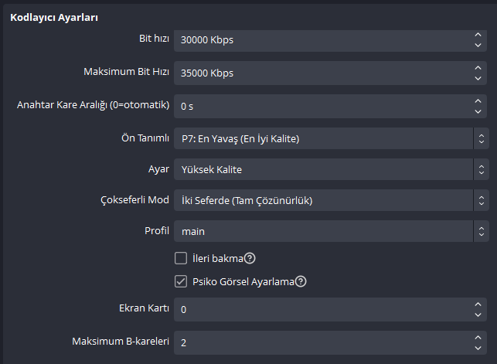This screenshot has height=364, width=497.
Task: Increase Anahtar Kare Aralığı with up arrow
Action: coord(476,100)
